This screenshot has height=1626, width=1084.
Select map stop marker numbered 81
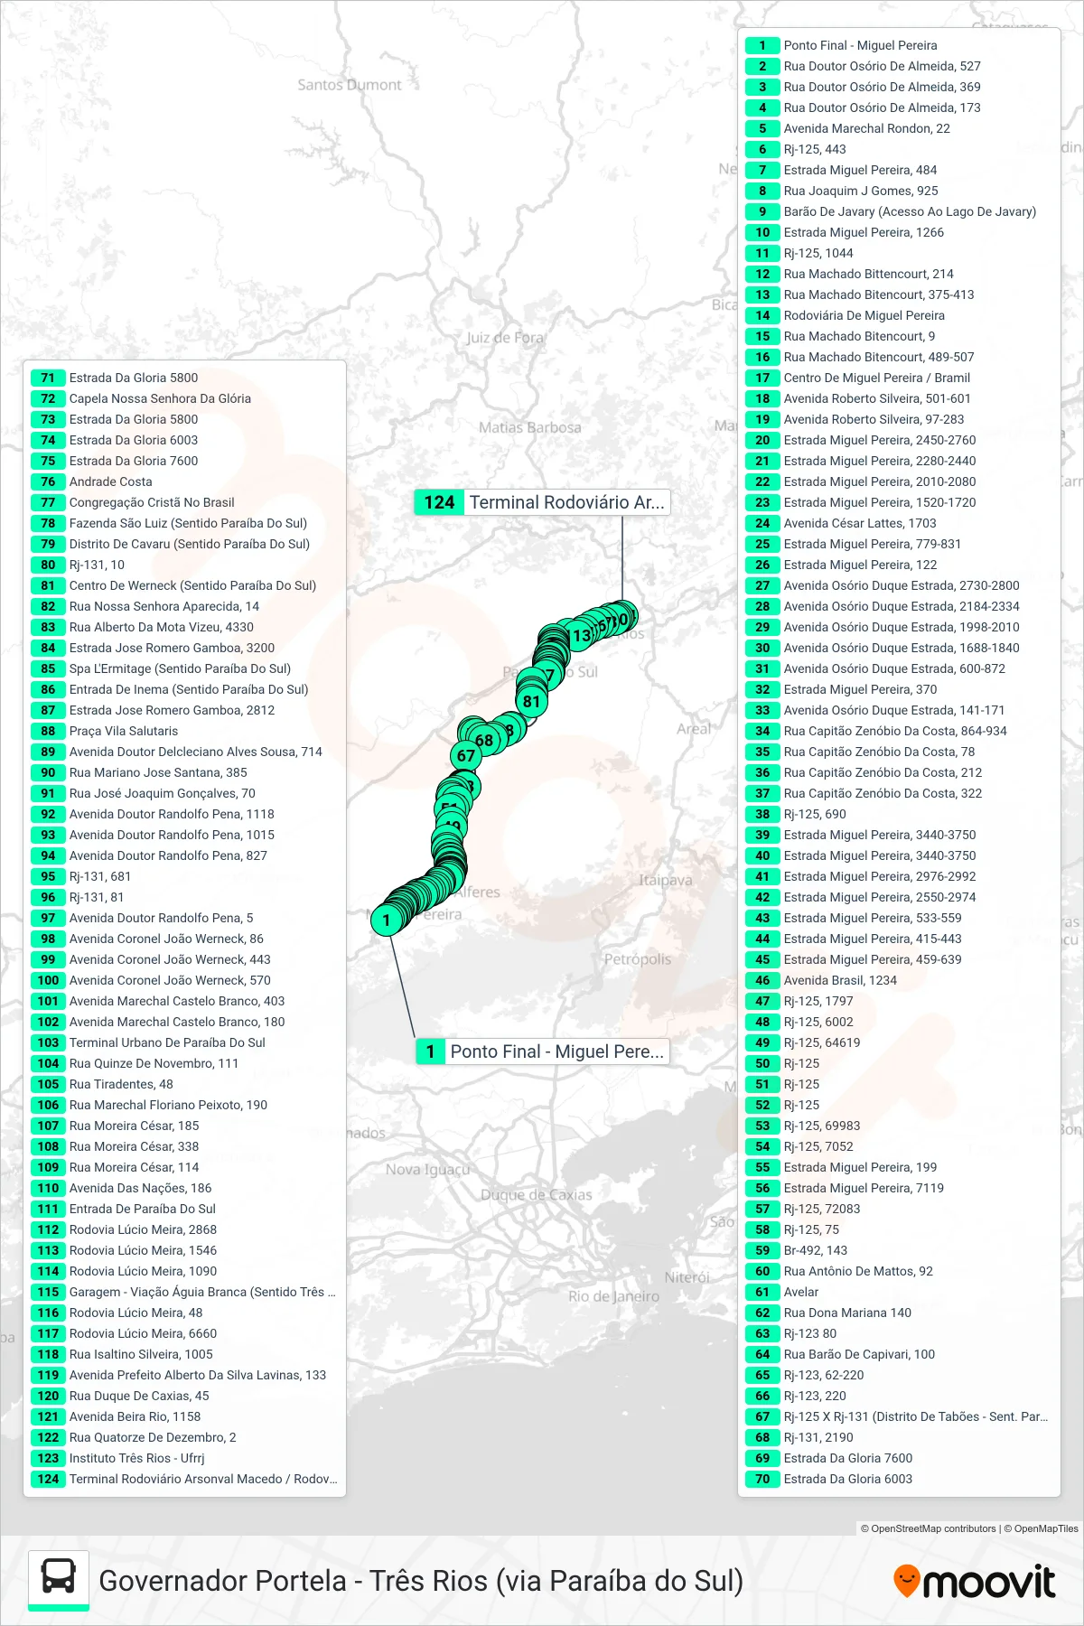point(531,701)
